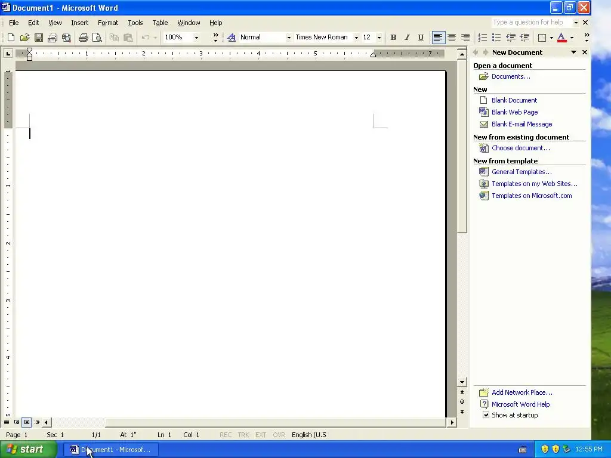Open the Border style dropdown arrow
Viewport: 611px width, 458px height.
(551, 38)
